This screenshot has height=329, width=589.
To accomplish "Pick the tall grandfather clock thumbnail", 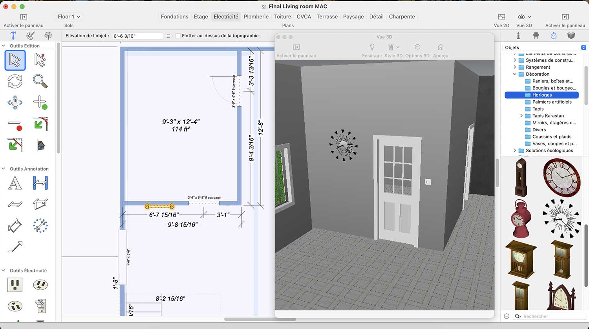I will click(x=521, y=177).
